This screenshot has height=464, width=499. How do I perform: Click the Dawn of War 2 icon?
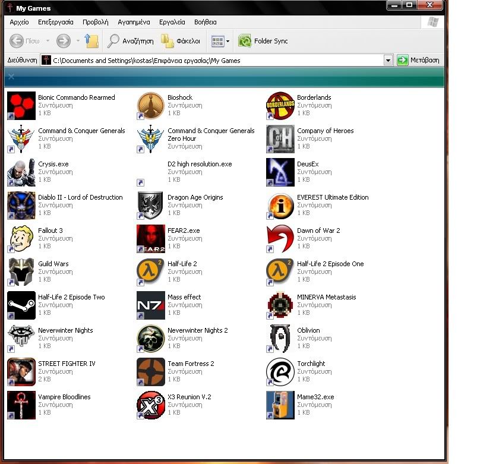coord(280,239)
